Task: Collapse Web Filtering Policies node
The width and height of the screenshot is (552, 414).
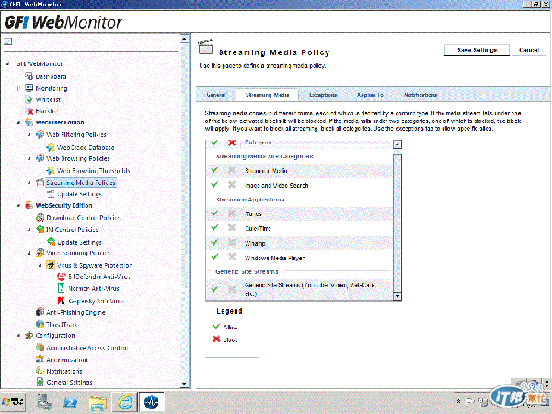Action: tap(29, 134)
